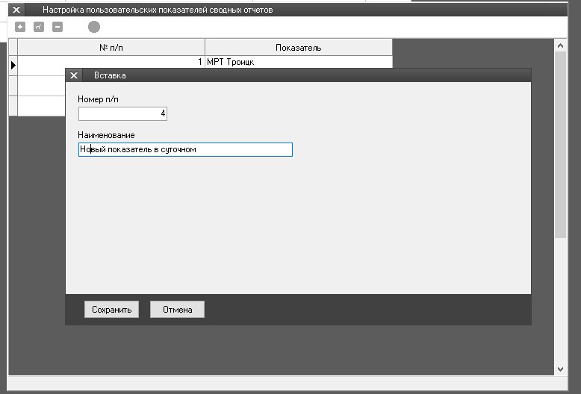Select the МРТ Троицк cell
This screenshot has height=394, width=581.
click(x=298, y=62)
